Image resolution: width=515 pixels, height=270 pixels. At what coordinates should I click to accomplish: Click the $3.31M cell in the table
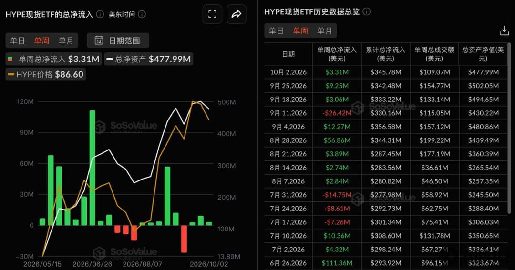click(337, 72)
